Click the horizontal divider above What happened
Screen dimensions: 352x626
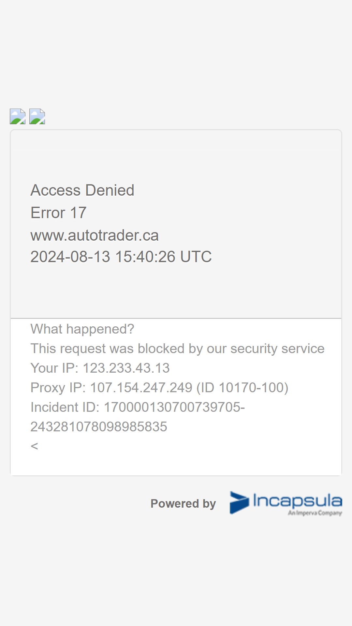point(176,318)
